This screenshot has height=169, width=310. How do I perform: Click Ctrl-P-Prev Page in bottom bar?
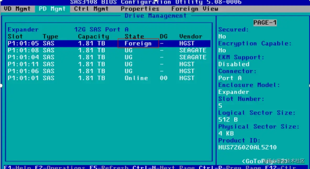click(x=230, y=167)
